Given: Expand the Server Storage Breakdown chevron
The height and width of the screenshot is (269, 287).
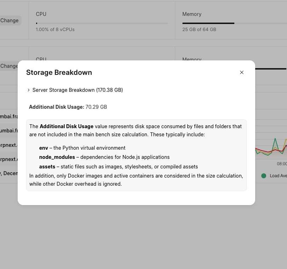Looking at the screenshot, I should click(x=28, y=90).
